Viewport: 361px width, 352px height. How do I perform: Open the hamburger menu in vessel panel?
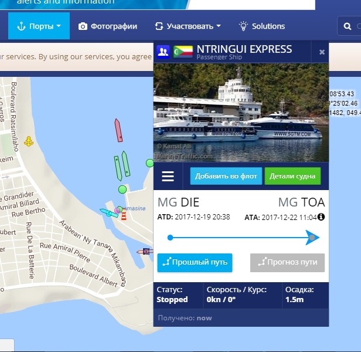[x=168, y=177]
